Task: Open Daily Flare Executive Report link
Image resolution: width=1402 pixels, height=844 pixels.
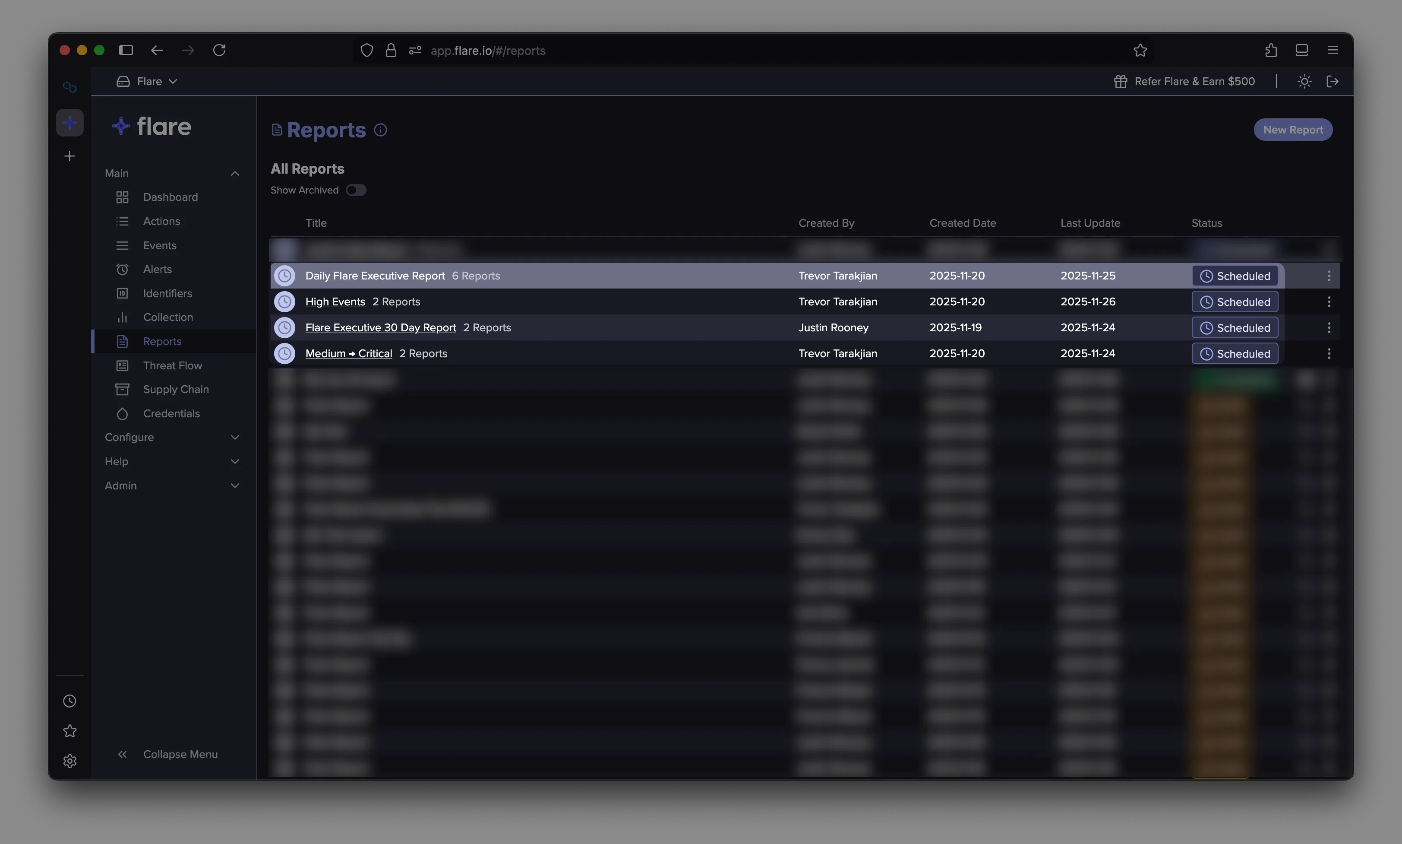Action: [375, 276]
